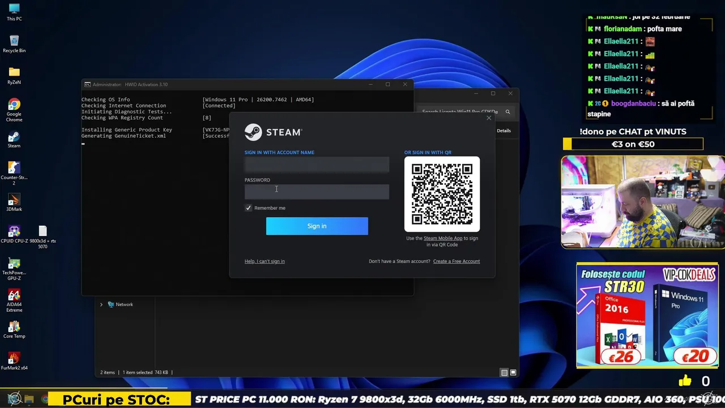Select Network in the Explorer navigation pane

tap(124, 304)
